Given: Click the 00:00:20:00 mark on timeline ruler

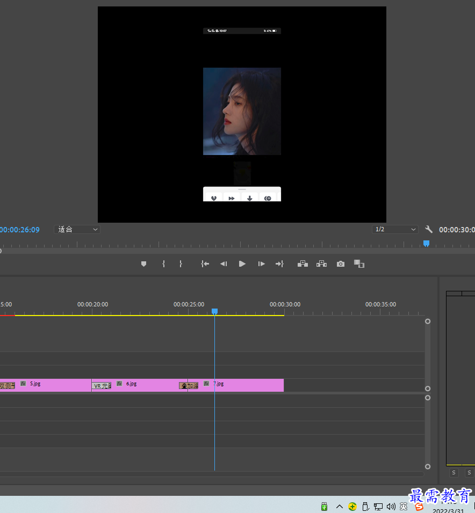Looking at the screenshot, I should tap(93, 304).
